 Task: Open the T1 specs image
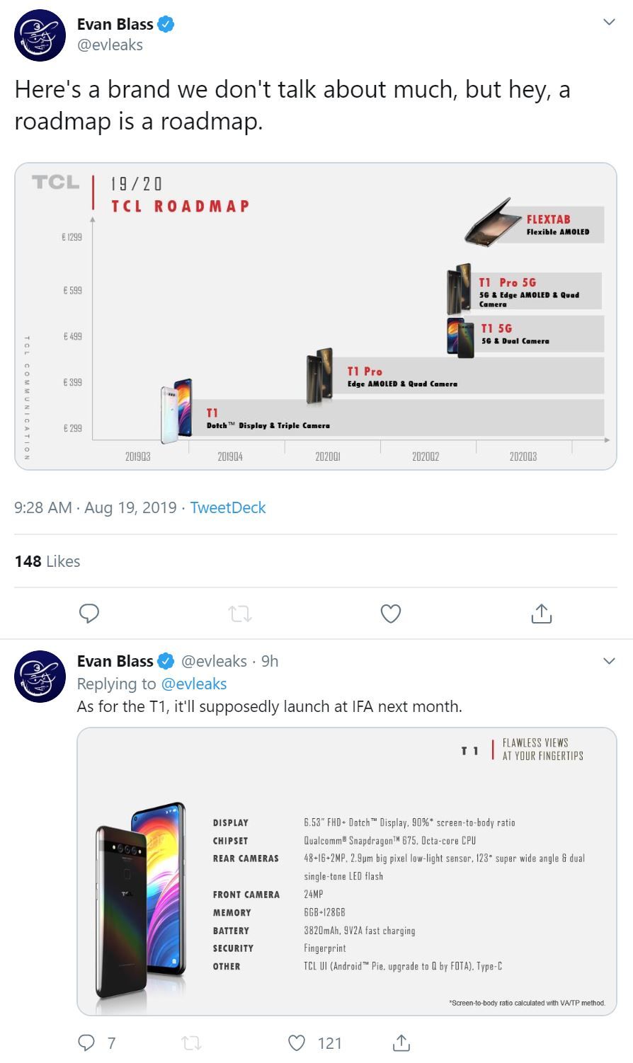pyautogui.click(x=346, y=871)
